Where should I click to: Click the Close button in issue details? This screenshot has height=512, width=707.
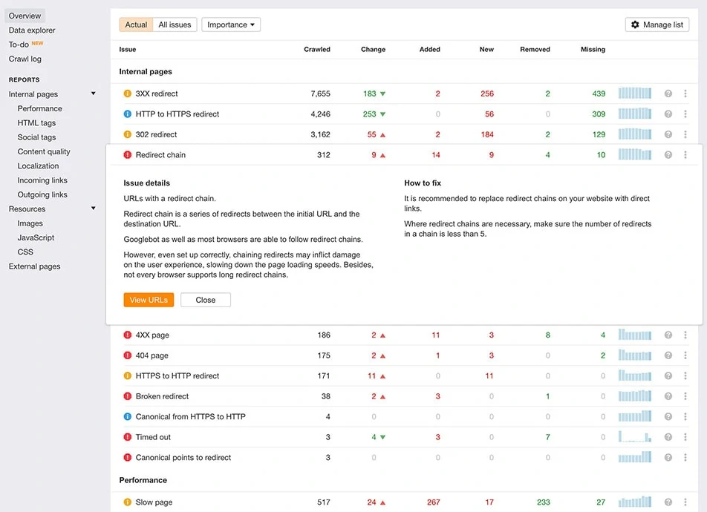[206, 301]
